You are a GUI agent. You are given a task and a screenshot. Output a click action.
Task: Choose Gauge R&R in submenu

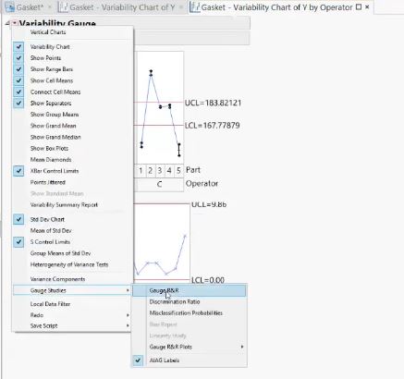[x=190, y=290]
